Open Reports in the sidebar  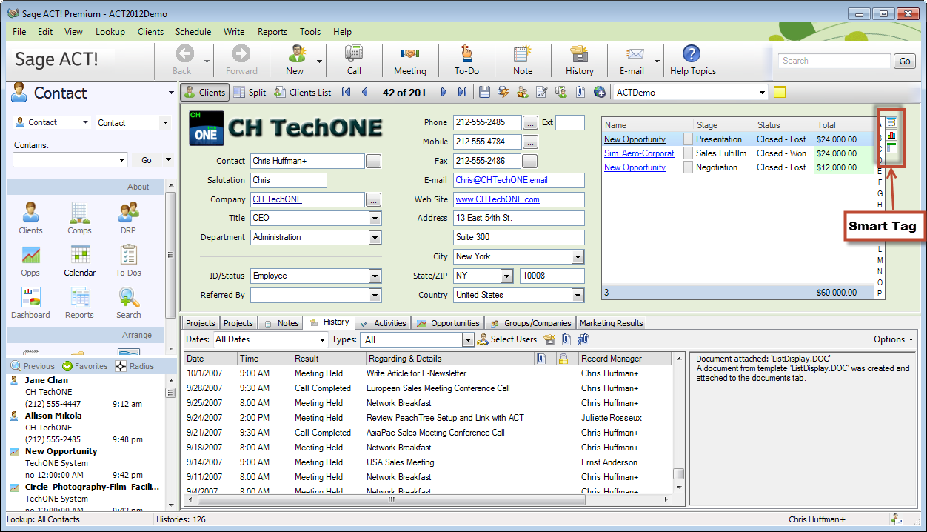coord(79,302)
